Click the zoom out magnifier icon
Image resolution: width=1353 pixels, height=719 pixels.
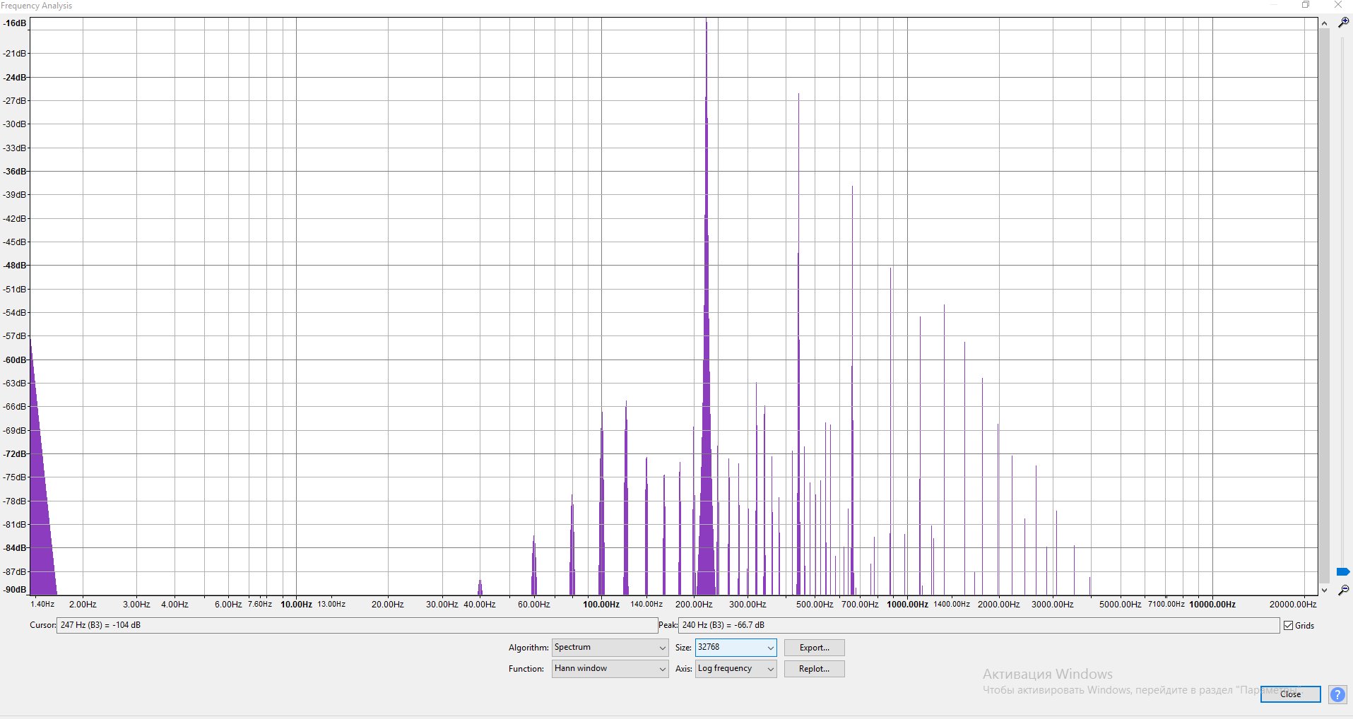(1343, 590)
